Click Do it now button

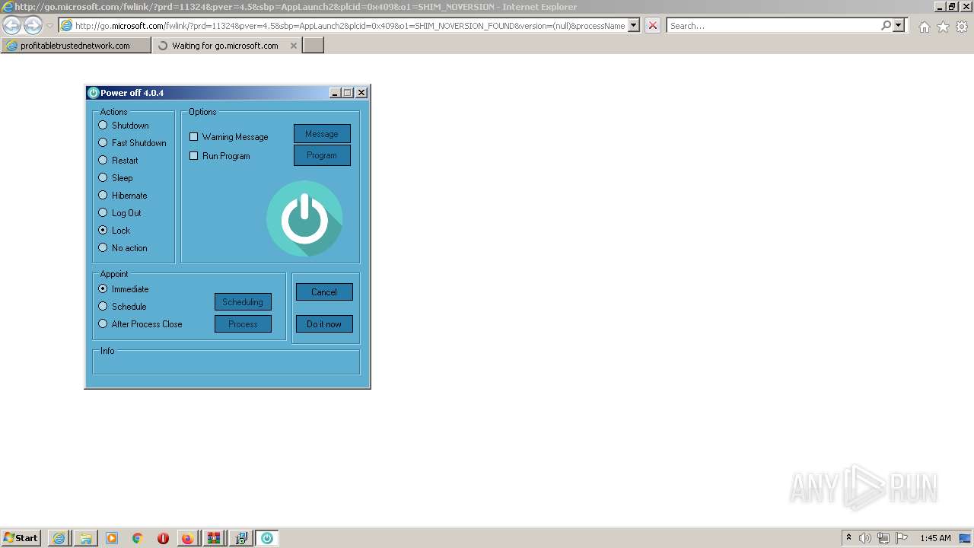click(324, 324)
